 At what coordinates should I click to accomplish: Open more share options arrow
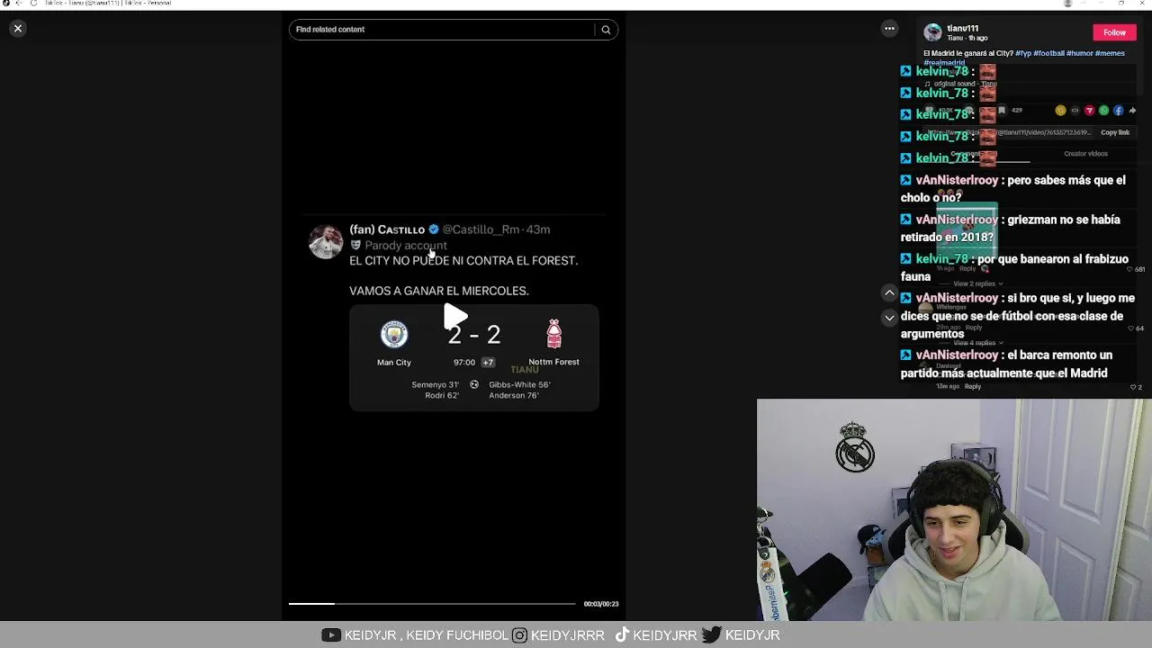coord(1132,111)
